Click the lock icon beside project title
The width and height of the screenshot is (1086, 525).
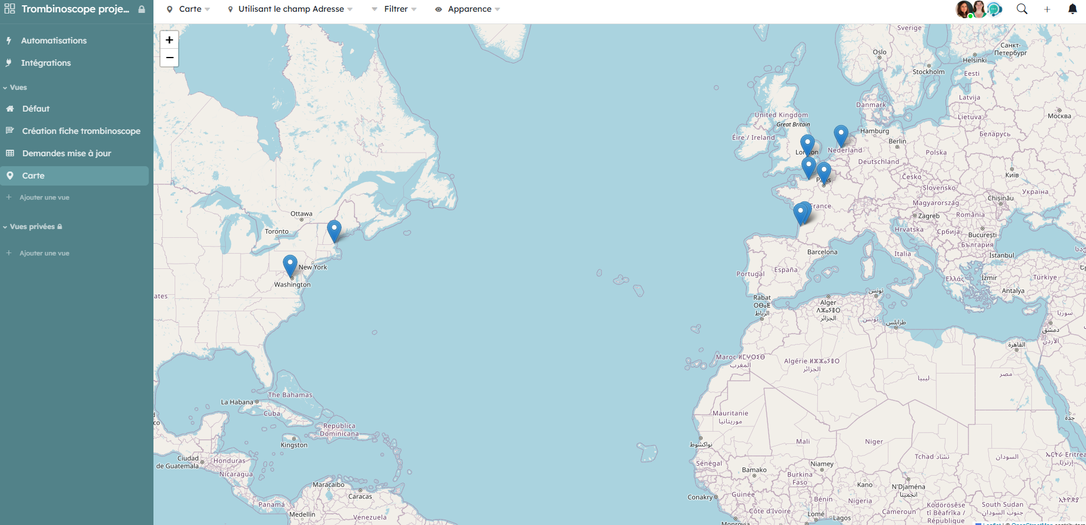[142, 9]
